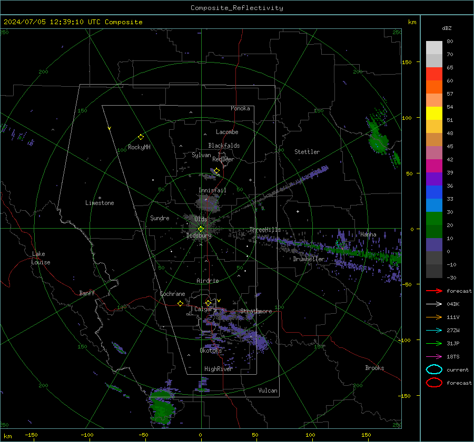Image resolution: width=474 pixels, height=442 pixels.
Task: Click the Airdrie city label
Action: (208, 281)
